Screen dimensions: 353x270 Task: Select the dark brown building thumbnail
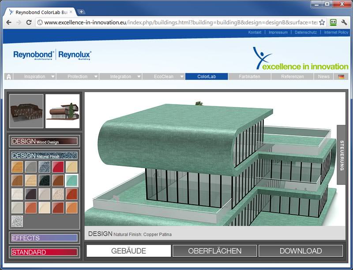click(x=26, y=111)
